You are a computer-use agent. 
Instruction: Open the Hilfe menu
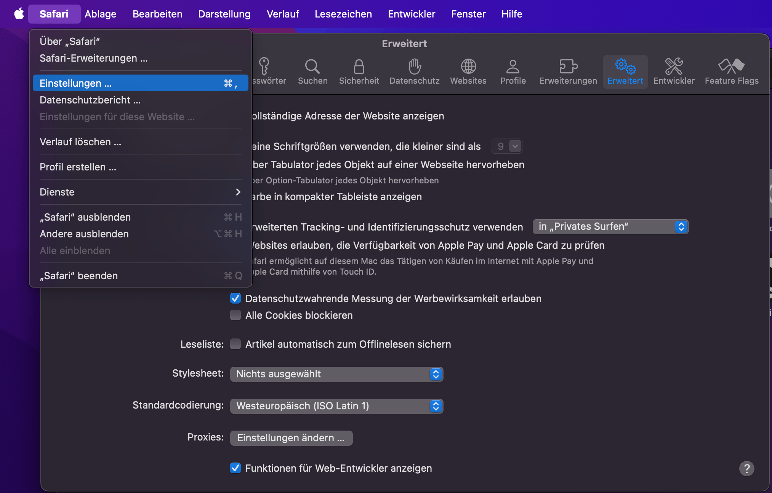(x=512, y=14)
